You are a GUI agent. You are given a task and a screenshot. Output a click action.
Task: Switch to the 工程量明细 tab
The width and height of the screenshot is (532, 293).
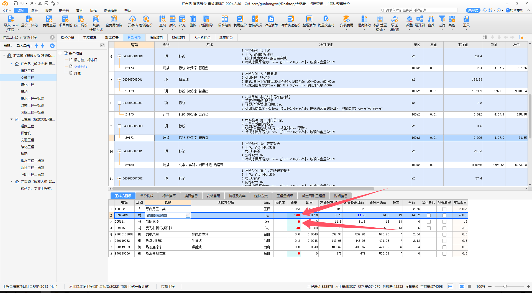pos(285,196)
